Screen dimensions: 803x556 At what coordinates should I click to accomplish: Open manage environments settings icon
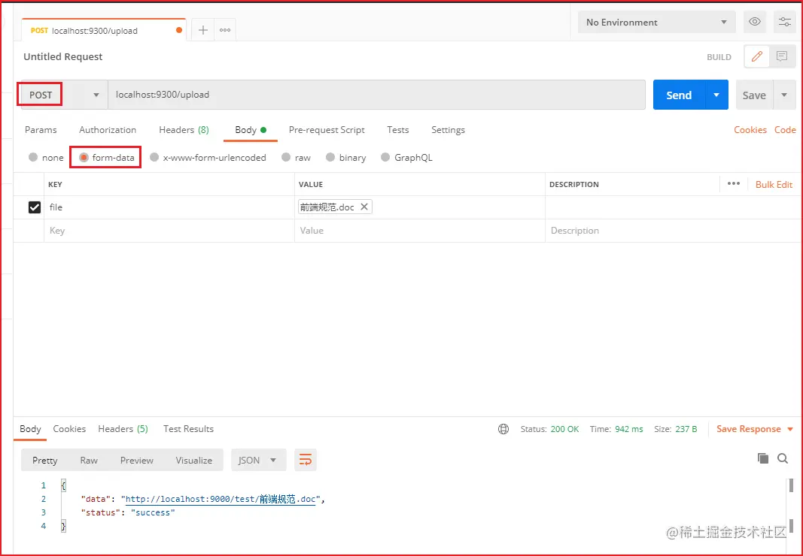[784, 22]
